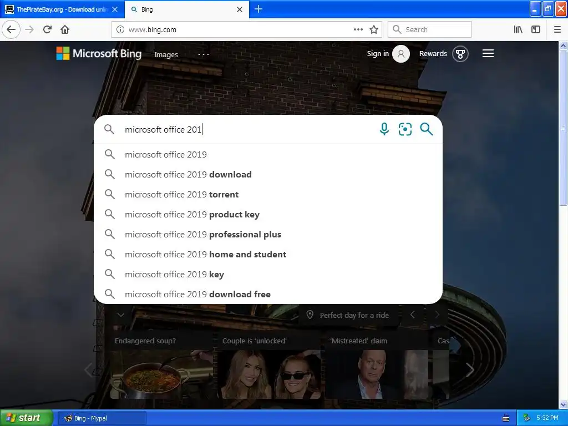Go back with the browser back arrow

click(11, 29)
